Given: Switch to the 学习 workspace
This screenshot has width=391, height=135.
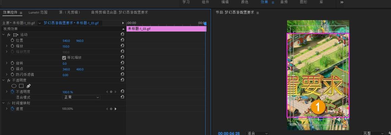Looking at the screenshot, I should [186, 2].
